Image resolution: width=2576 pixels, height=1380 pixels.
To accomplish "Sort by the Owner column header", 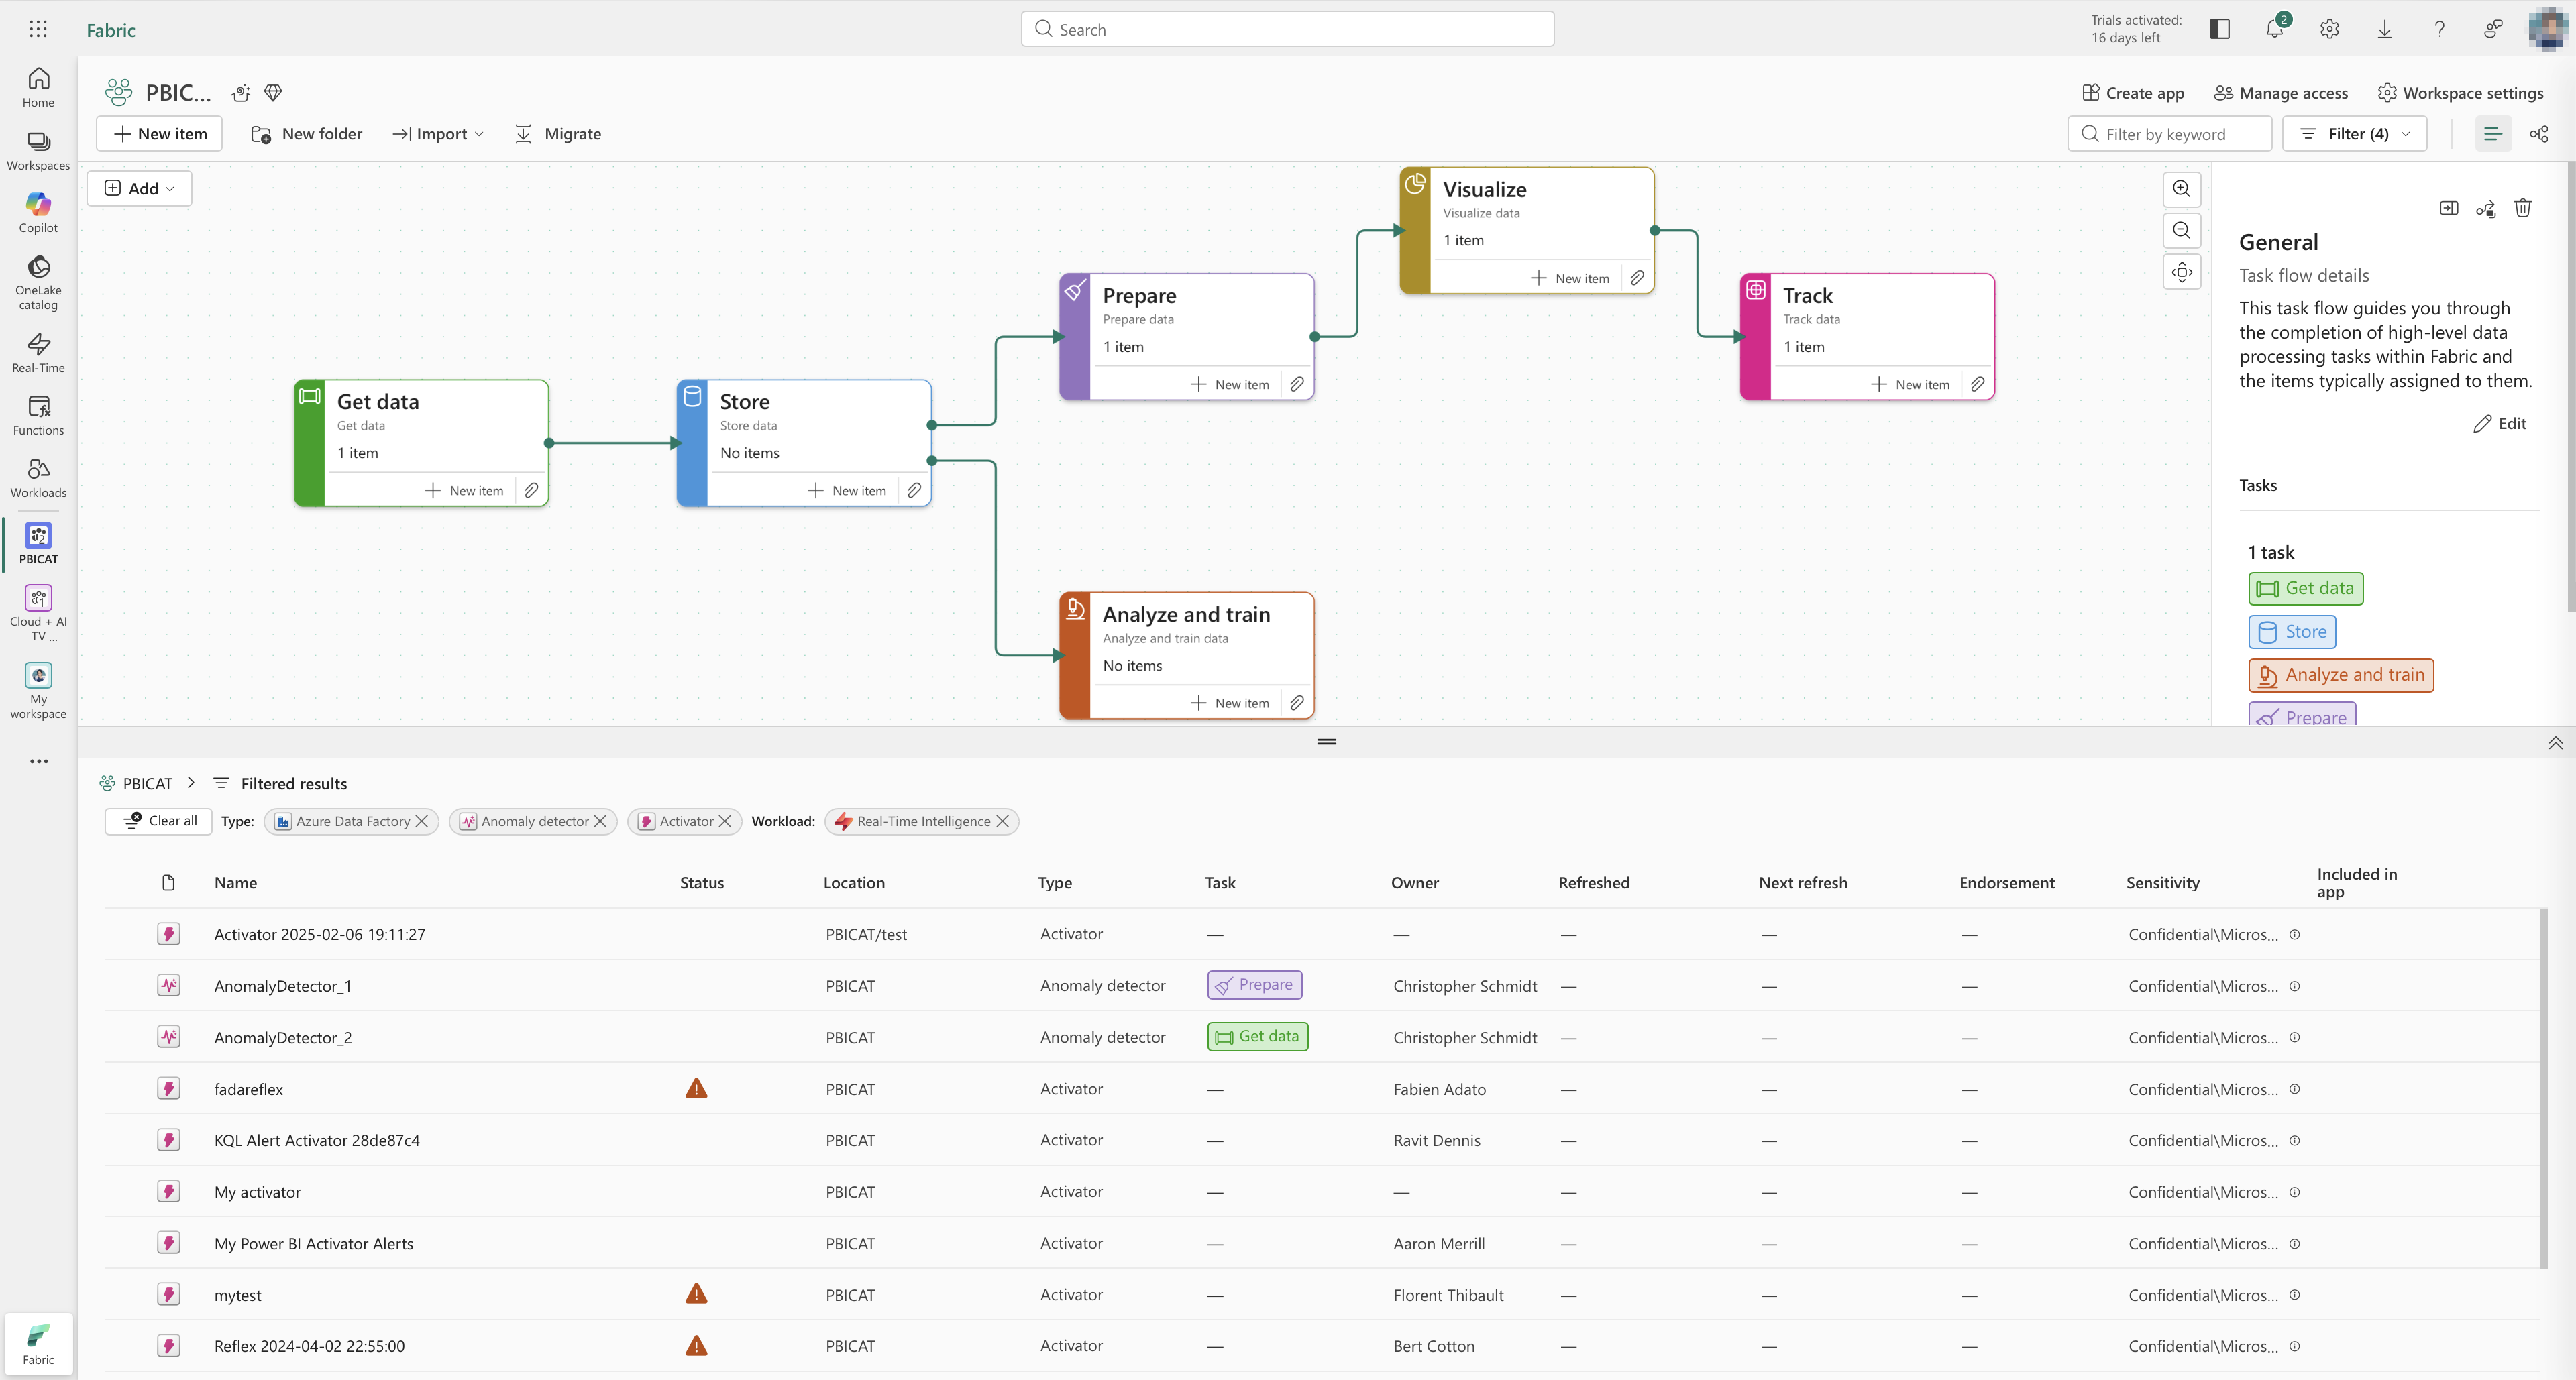I will (x=1414, y=882).
